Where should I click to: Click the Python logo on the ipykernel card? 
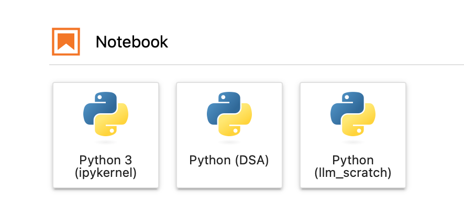click(x=106, y=114)
